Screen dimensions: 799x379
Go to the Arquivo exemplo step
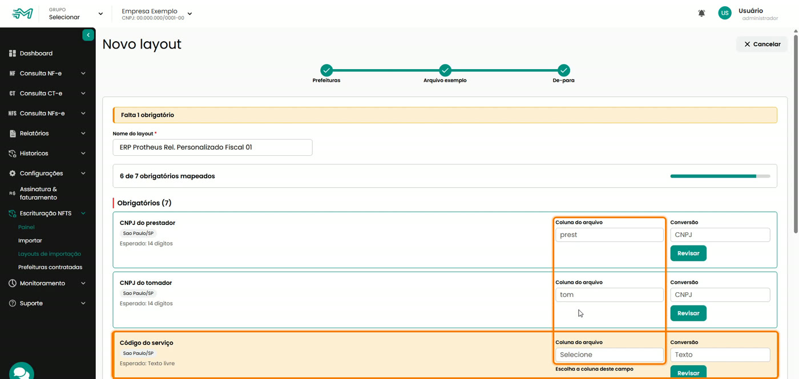[445, 70]
